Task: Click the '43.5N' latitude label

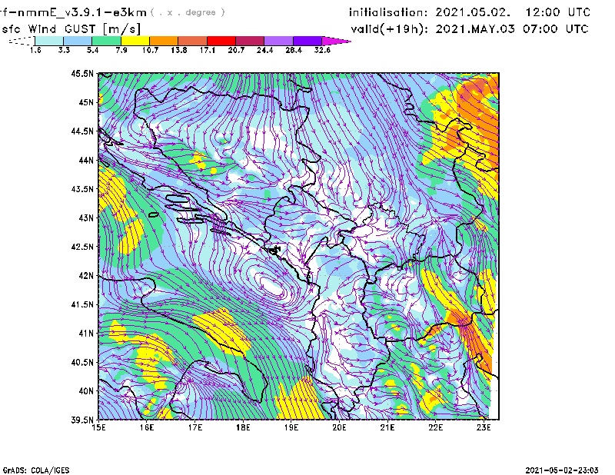Action: click(82, 189)
